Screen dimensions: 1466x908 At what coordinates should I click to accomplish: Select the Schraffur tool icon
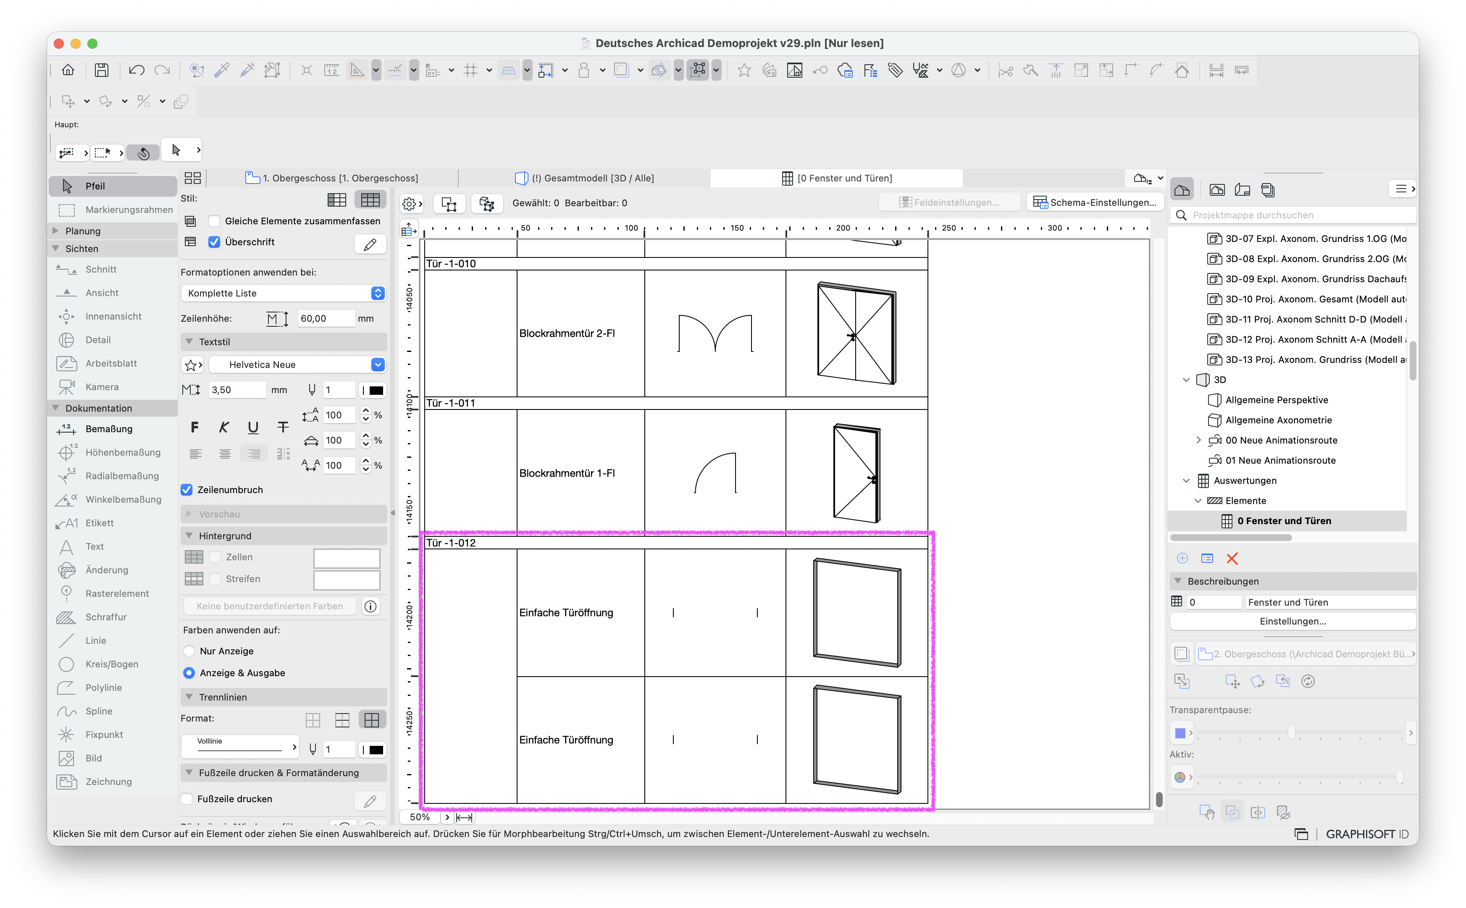click(66, 617)
